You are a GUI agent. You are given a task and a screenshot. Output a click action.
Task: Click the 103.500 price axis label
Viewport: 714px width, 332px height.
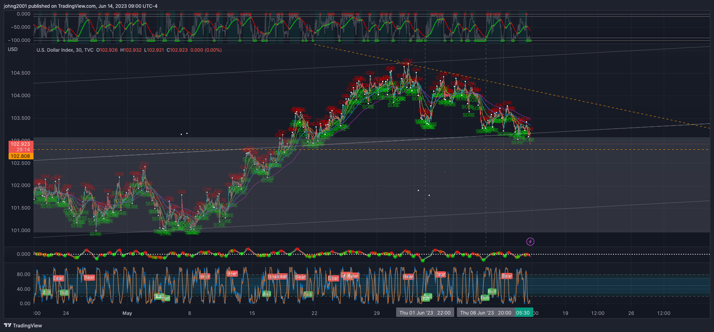[x=21, y=118]
